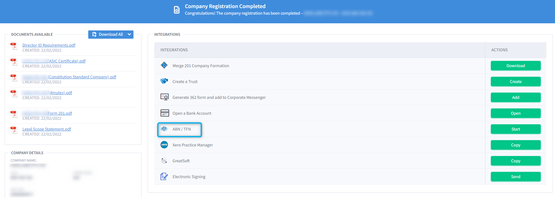Click PDF icon beside Legal Scope Statement
The height and width of the screenshot is (198, 555).
coord(14,130)
